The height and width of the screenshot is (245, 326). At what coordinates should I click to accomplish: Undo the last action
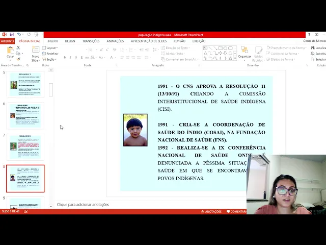19,34
